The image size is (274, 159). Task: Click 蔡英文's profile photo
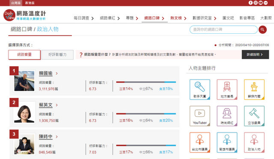tap(24, 112)
